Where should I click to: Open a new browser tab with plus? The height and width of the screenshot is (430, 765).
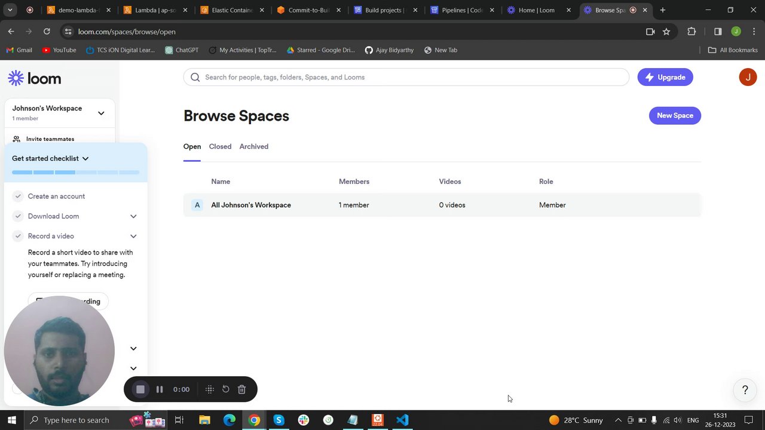pos(662,10)
